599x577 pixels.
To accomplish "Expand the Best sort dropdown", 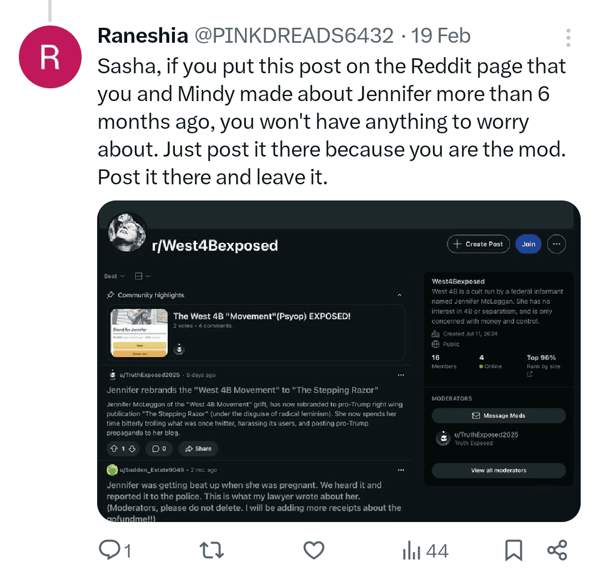I will point(114,276).
